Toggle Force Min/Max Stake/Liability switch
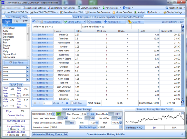 70,123
